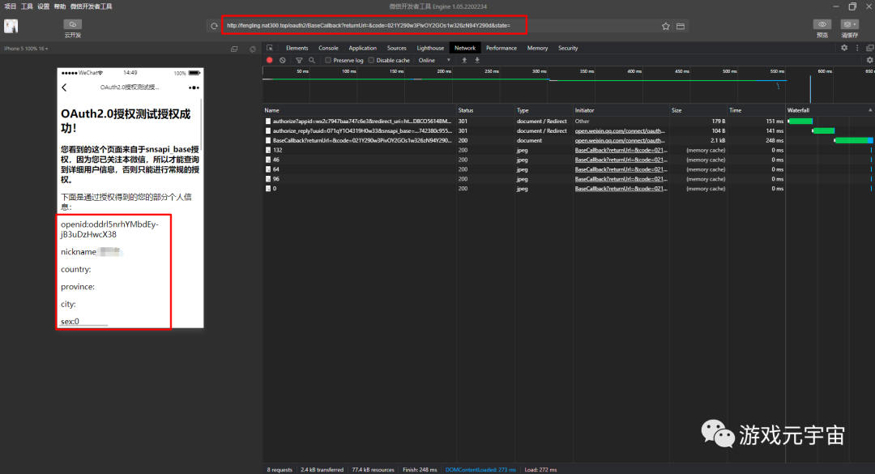Viewport: 875px width, 474px height.
Task: Switch to the Memory tab
Action: point(537,48)
